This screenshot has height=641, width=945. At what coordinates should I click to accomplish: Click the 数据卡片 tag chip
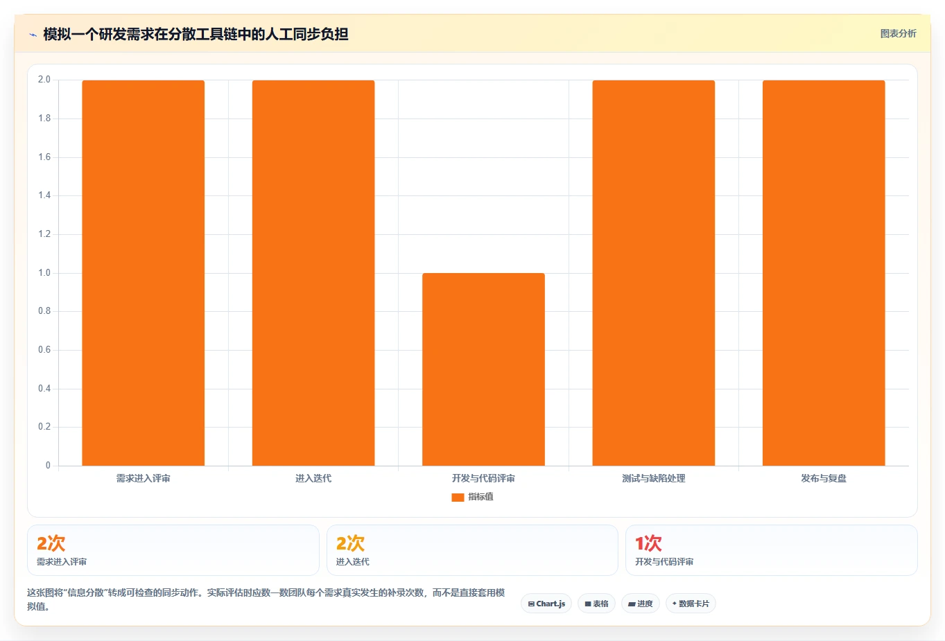tap(691, 604)
